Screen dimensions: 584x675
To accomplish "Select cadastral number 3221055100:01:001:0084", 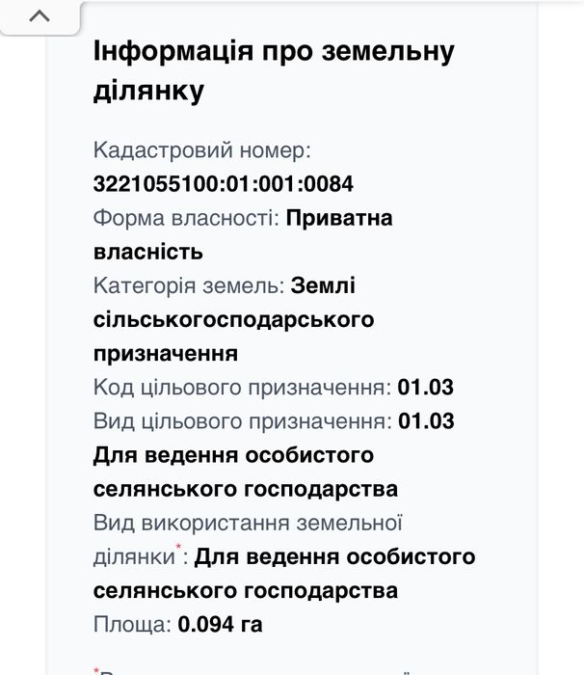I will pos(217,184).
